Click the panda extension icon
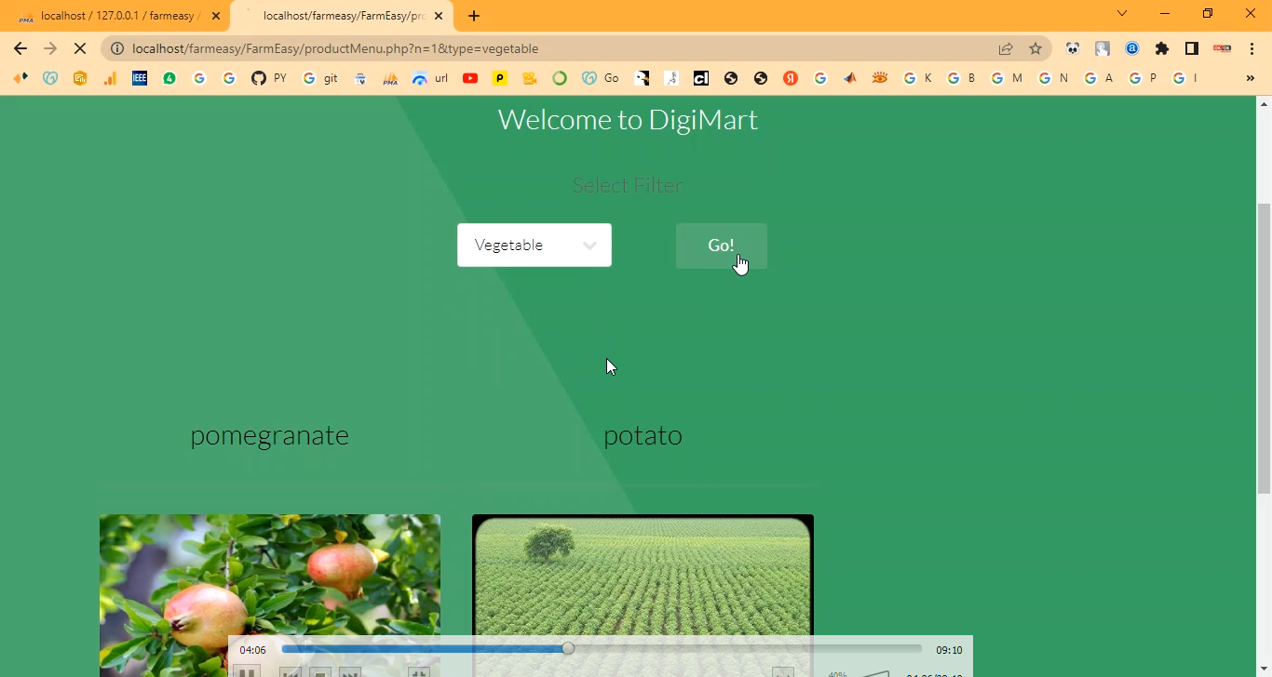The height and width of the screenshot is (677, 1272). pyautogui.click(x=1073, y=48)
